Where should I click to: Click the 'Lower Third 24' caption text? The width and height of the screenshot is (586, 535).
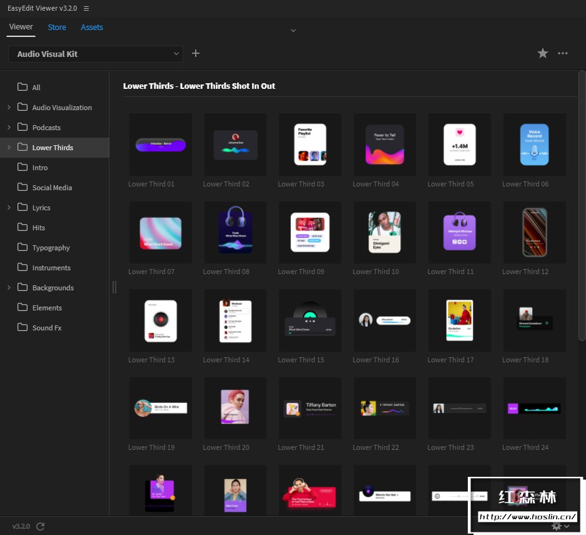point(525,447)
